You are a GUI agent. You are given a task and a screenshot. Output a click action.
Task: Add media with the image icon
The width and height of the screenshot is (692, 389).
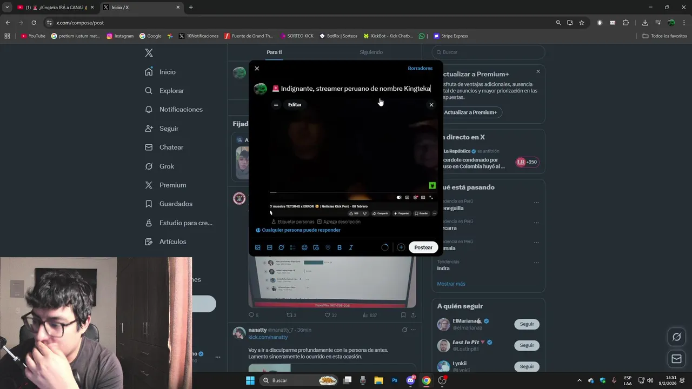(258, 247)
